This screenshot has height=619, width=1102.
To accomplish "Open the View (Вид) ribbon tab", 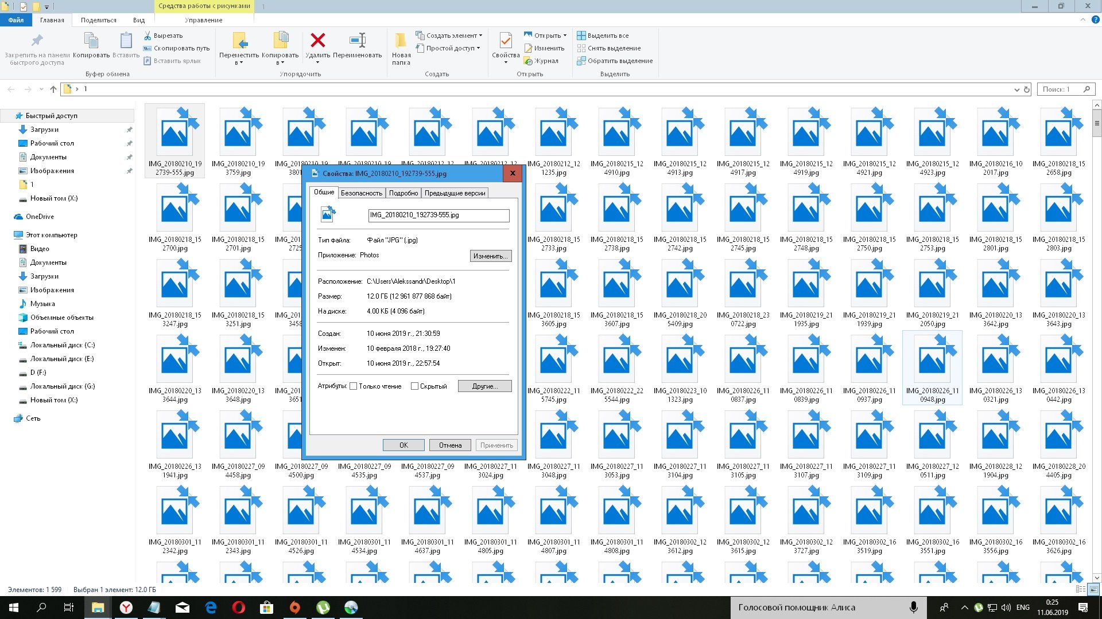I will pos(139,20).
